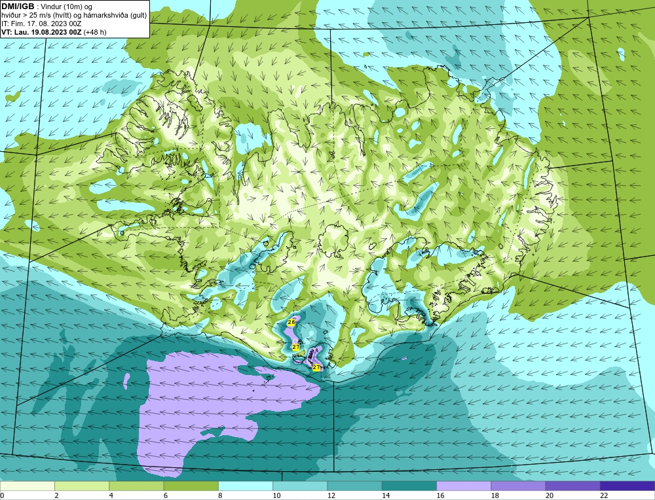This screenshot has width=655, height=500.
Task: Click the legend scale number 16
Action: tap(440, 495)
